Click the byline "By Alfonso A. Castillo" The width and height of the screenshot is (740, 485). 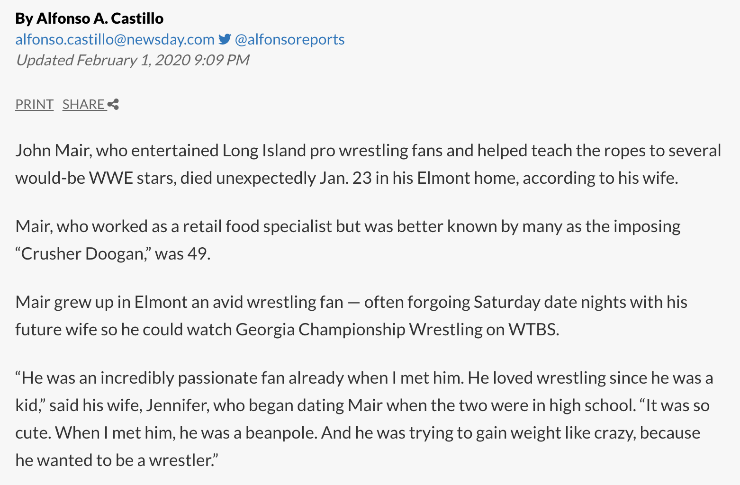pyautogui.click(x=89, y=18)
